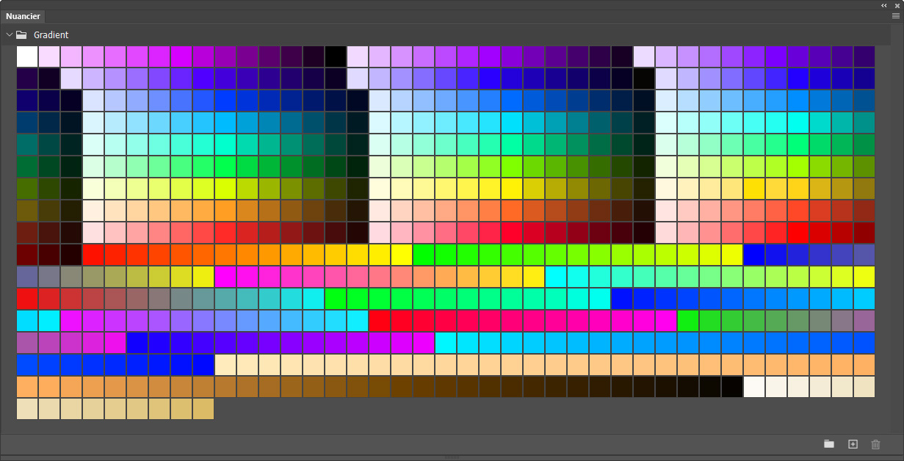Pick the pure black swatch in top row
The height and width of the screenshot is (461, 904).
click(336, 57)
